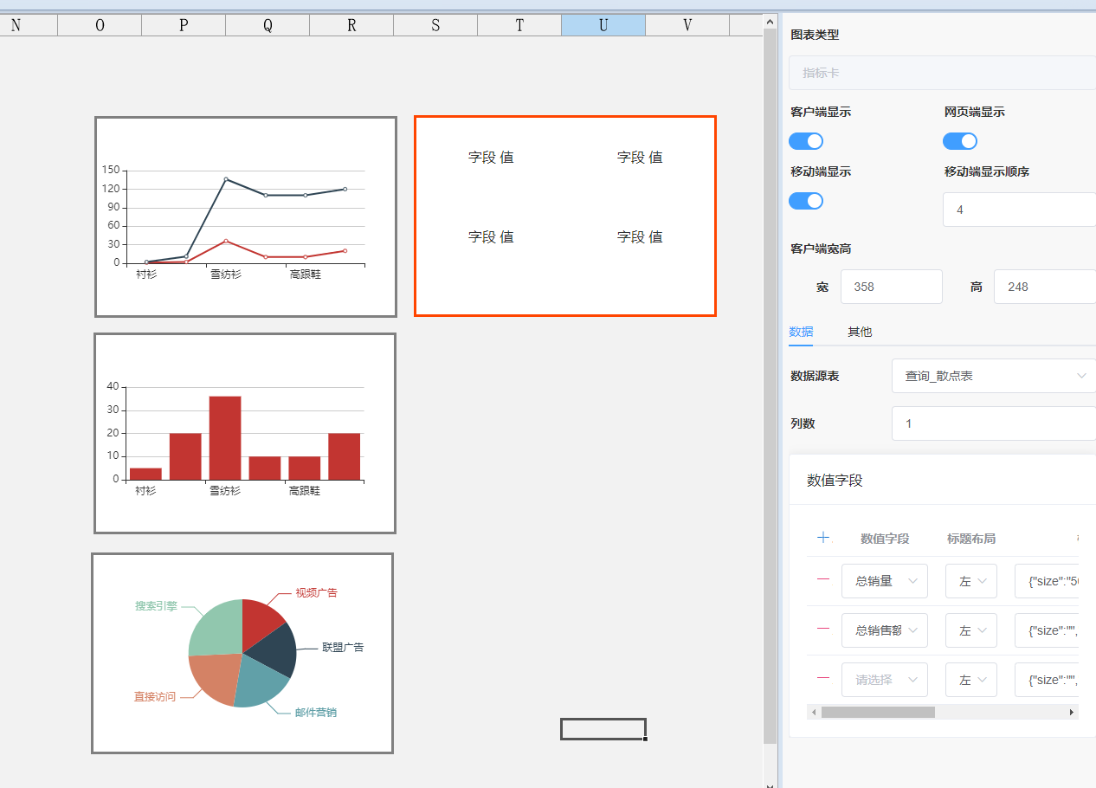The height and width of the screenshot is (788, 1096).
Task: Switch to the 其他 tab
Action: [x=860, y=332]
